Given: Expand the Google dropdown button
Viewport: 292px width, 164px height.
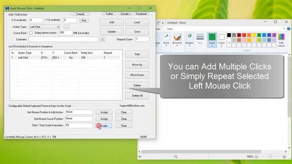Looking at the screenshot, I should click(125, 14).
